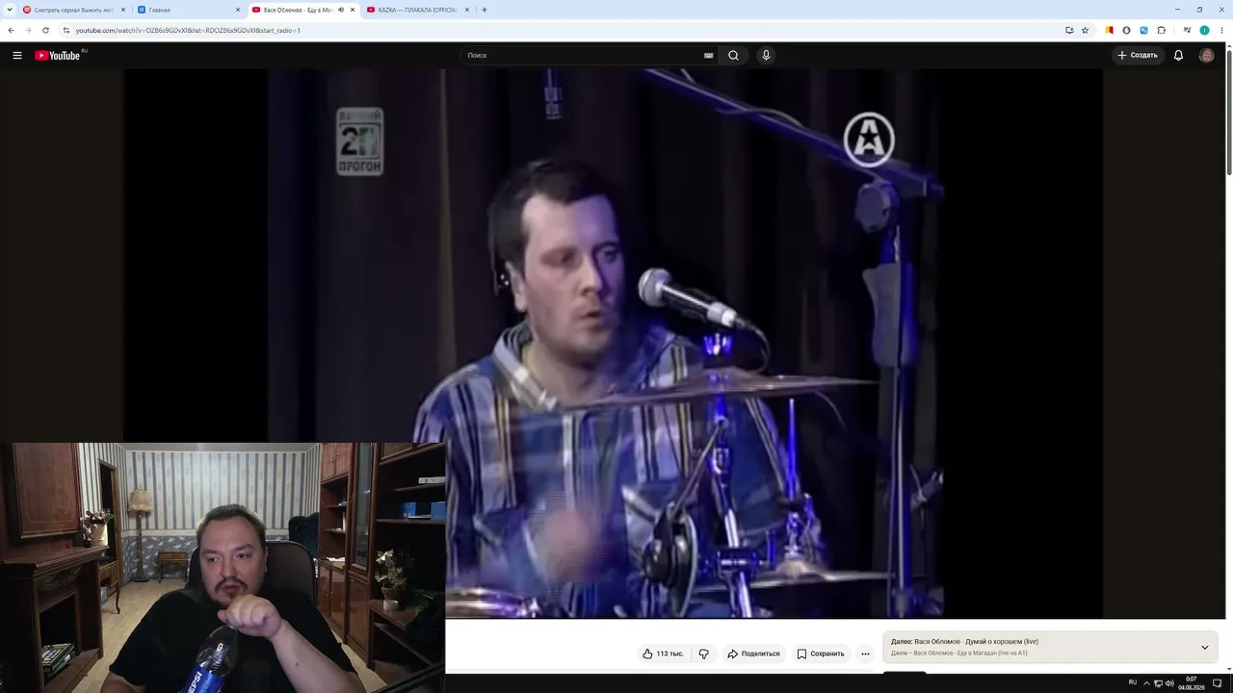1233x693 pixels.
Task: Go to the YouTube home logo
Action: (x=60, y=55)
